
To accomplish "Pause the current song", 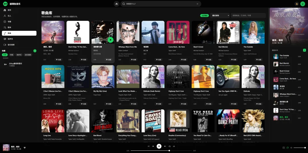I will 159,146.
